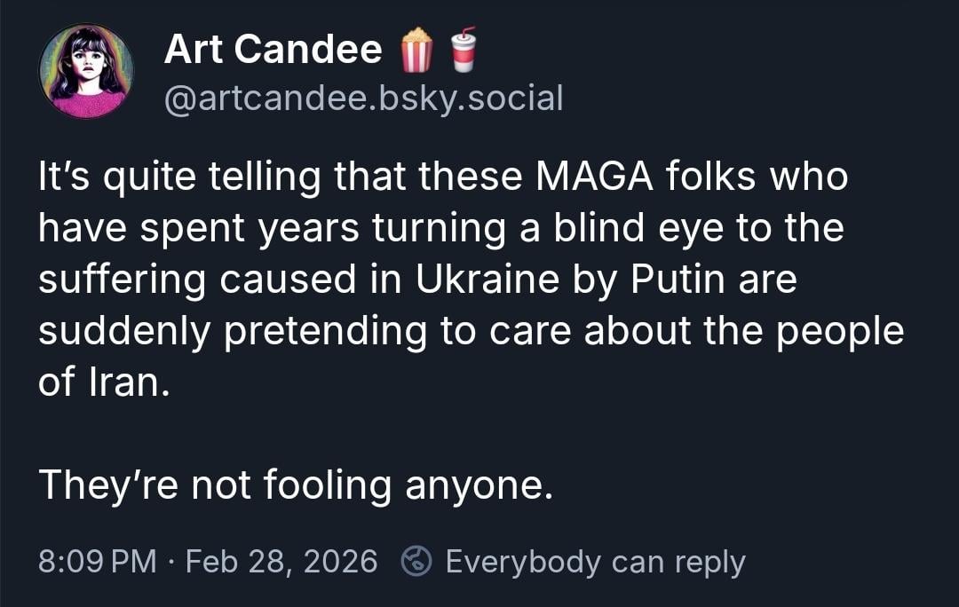Open the @artcandee.bsky.social handle
Viewport: 959px width, 607px height.
pos(363,99)
